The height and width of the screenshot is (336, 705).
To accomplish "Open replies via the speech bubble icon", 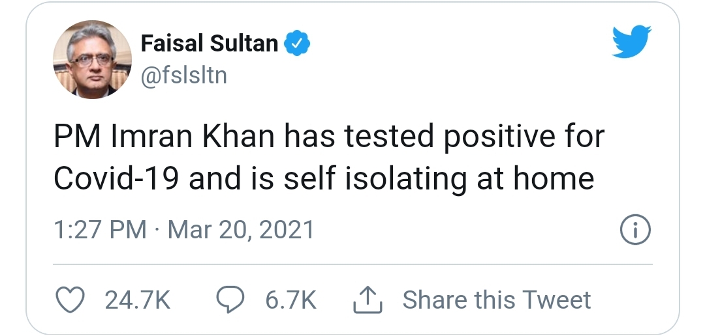I will 230,300.
